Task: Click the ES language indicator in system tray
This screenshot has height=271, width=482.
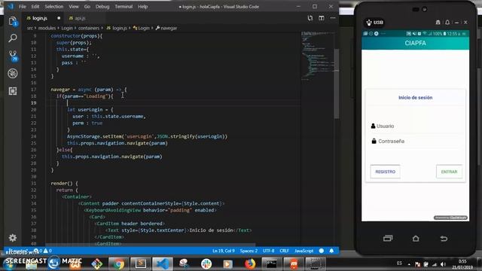Action: (399, 263)
